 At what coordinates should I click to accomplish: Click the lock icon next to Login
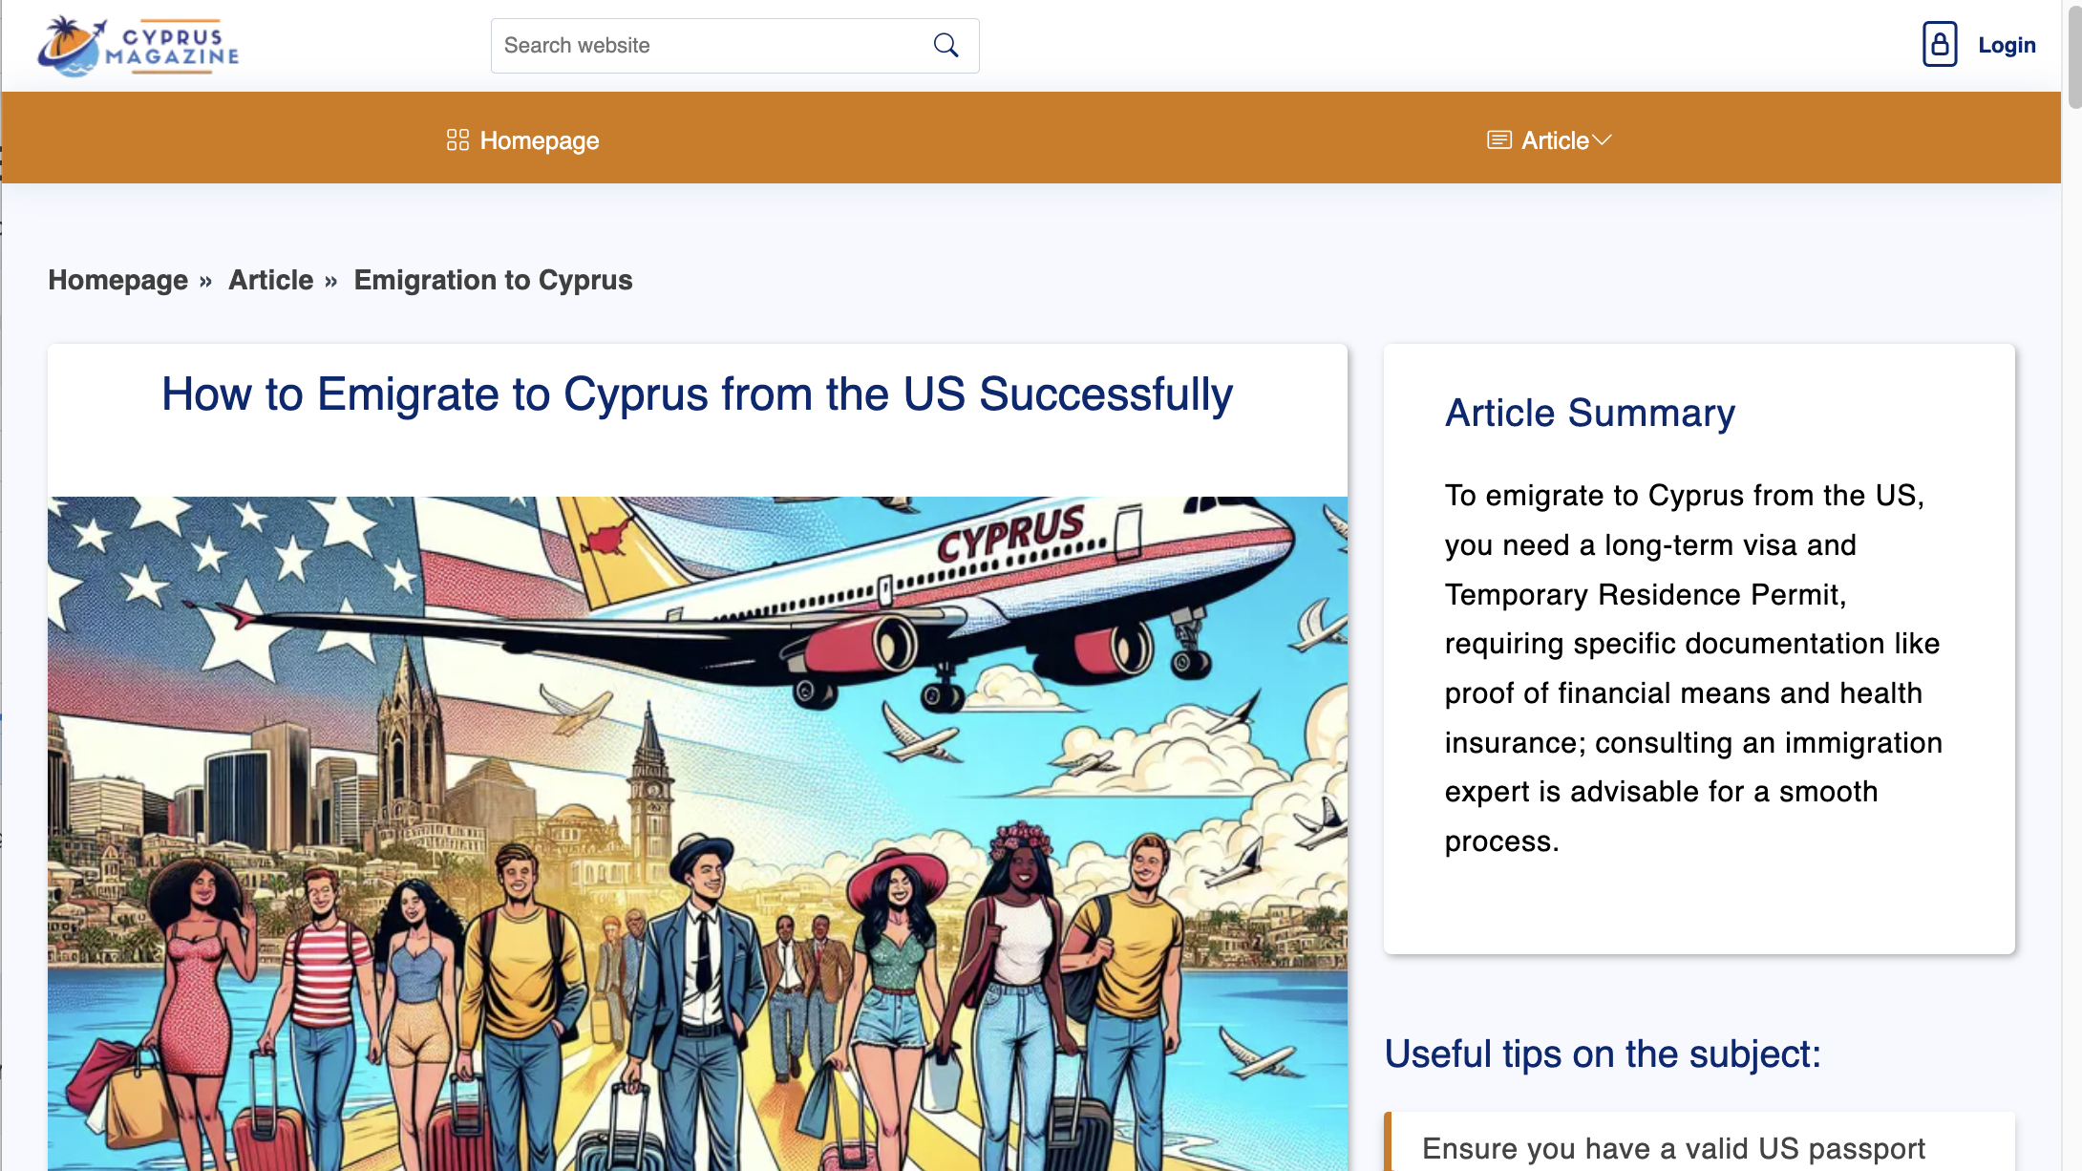coord(1939,44)
